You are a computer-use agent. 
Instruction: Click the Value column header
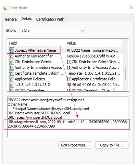[94, 43]
